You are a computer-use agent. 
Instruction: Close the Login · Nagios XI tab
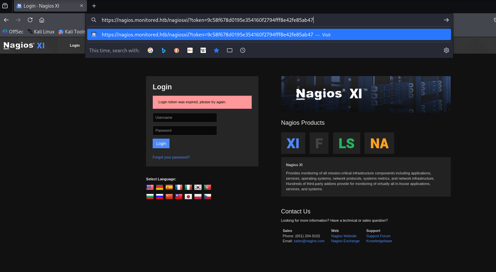[x=82, y=6]
